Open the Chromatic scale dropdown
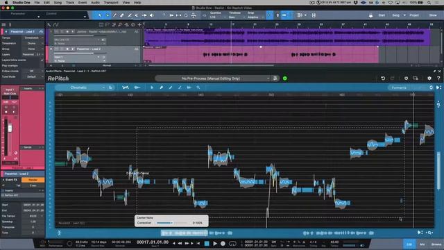This screenshot has width=444, height=250. (81, 87)
